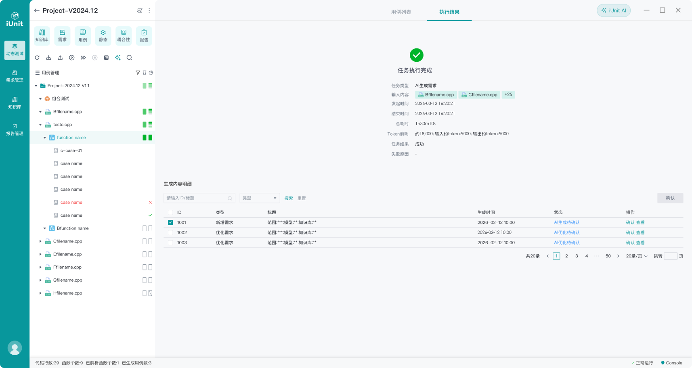Viewport: 692px width, 368px height.
Task: Click the run play icon in the toolbar
Action: pyautogui.click(x=71, y=58)
